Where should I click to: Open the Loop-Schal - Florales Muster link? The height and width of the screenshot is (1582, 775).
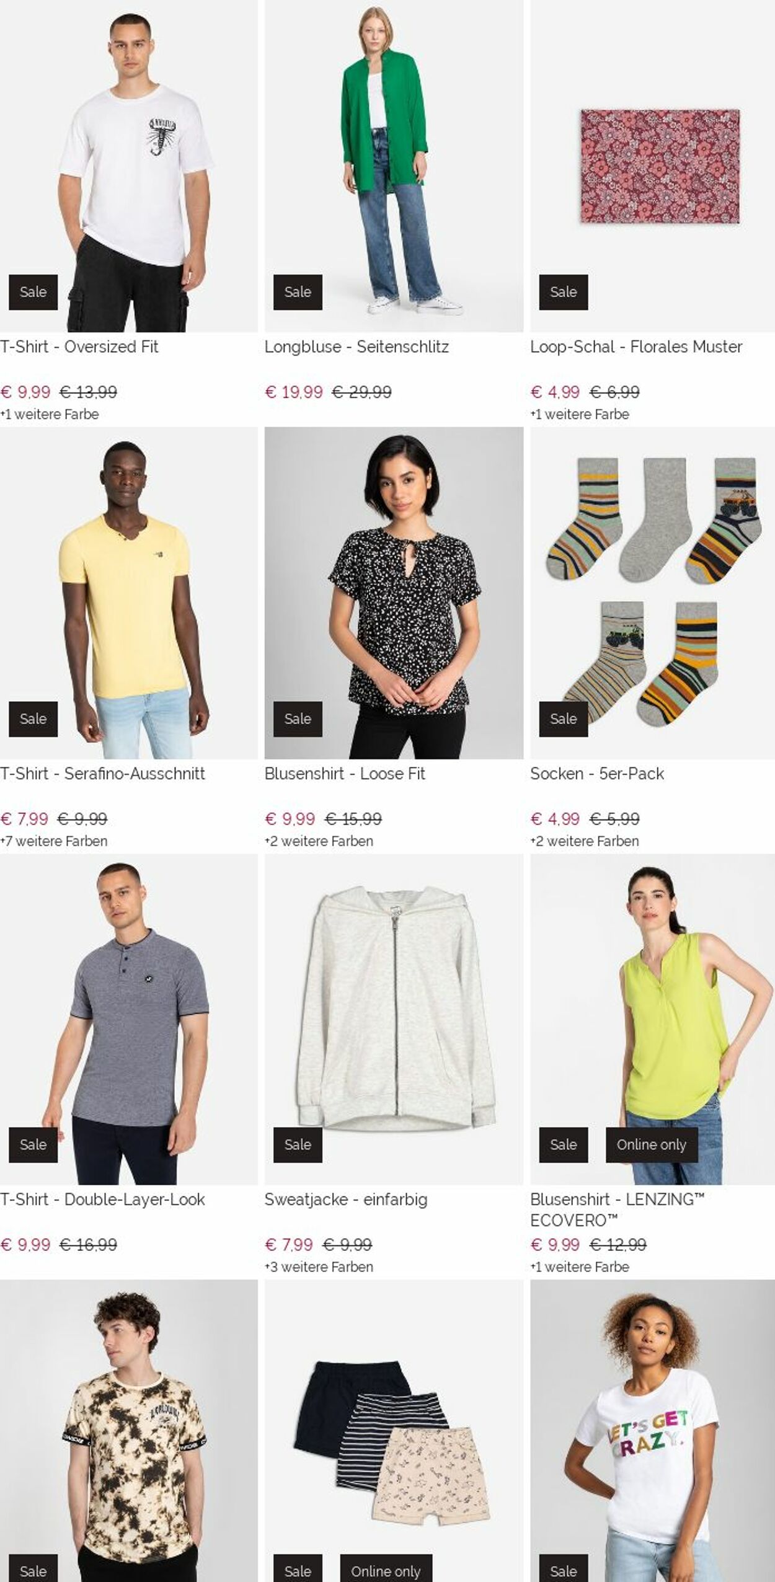coord(636,347)
